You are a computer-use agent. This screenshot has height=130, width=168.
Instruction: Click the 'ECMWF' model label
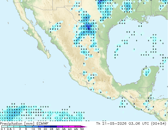tap(43, 124)
